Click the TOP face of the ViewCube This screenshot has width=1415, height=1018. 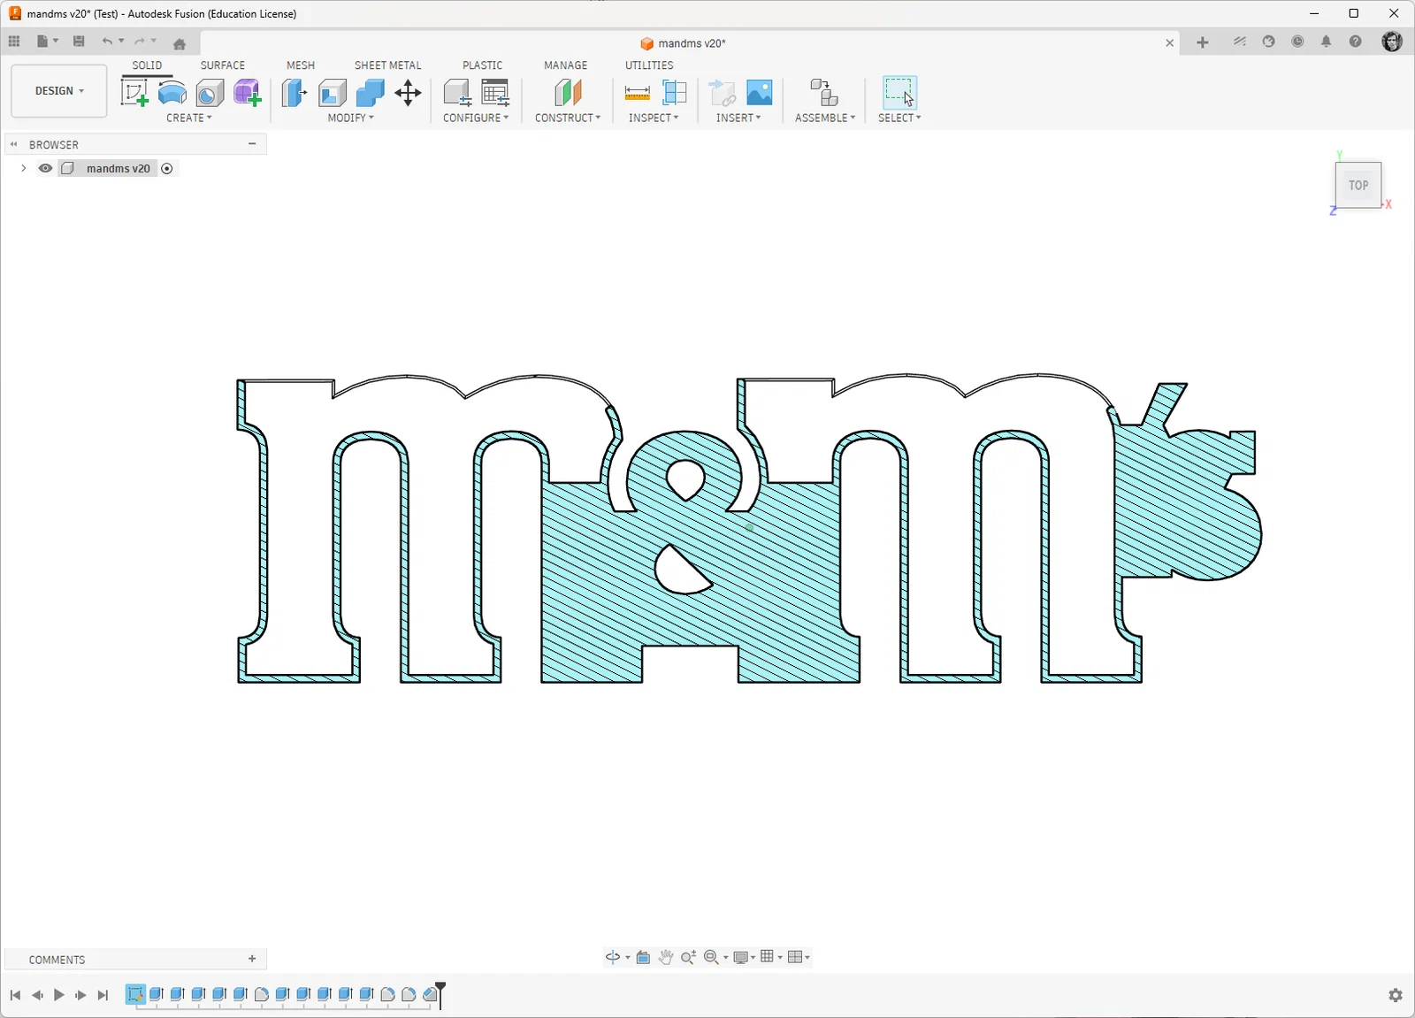click(x=1358, y=185)
